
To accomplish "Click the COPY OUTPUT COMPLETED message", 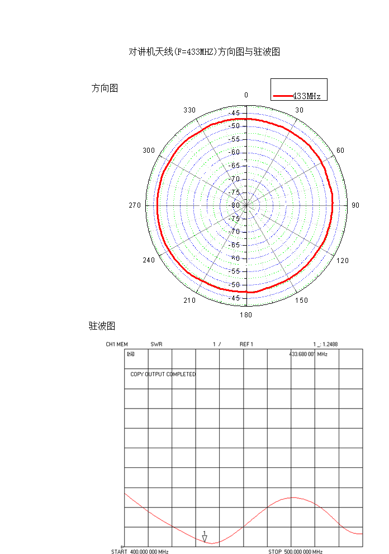I will pos(163,374).
